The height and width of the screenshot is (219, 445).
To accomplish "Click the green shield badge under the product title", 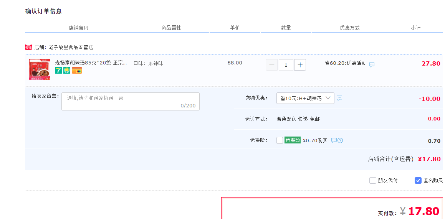I will click(67, 70).
